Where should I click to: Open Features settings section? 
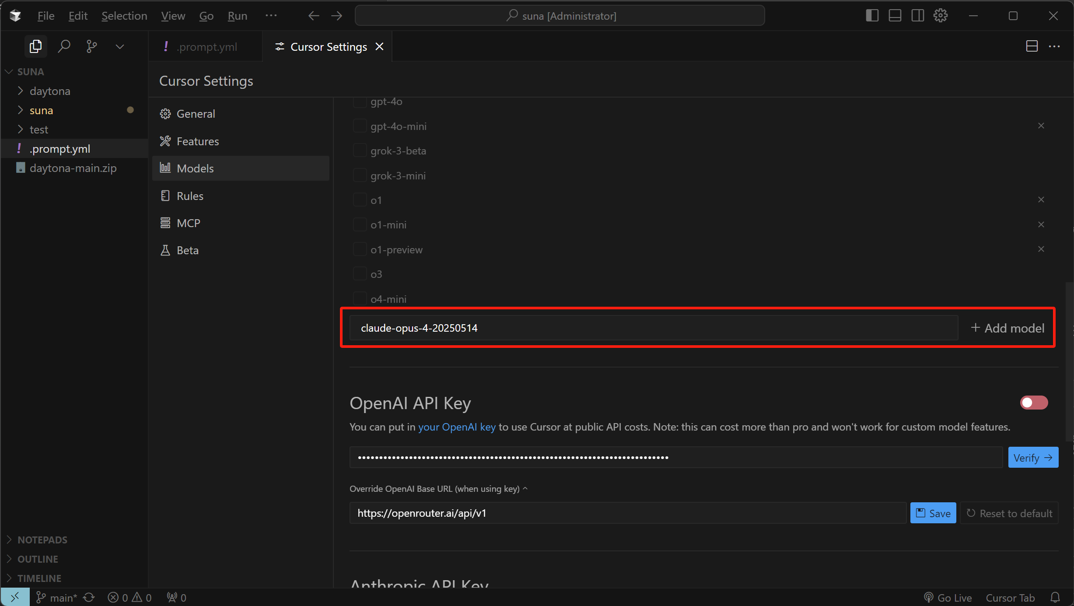point(241,141)
